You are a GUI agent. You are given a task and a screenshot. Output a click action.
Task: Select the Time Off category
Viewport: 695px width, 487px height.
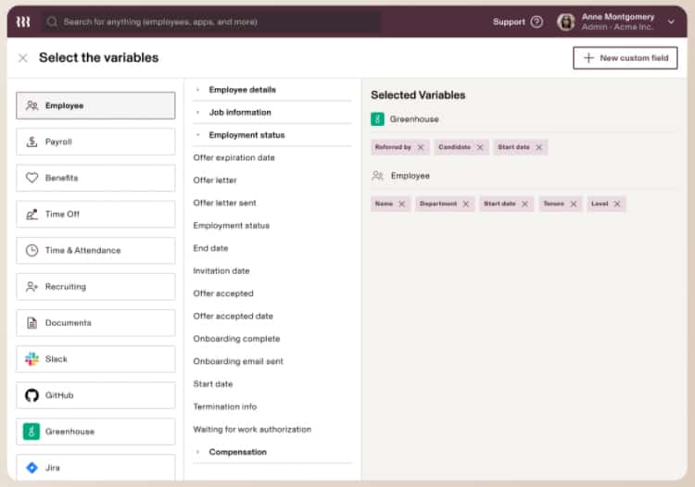pos(95,214)
